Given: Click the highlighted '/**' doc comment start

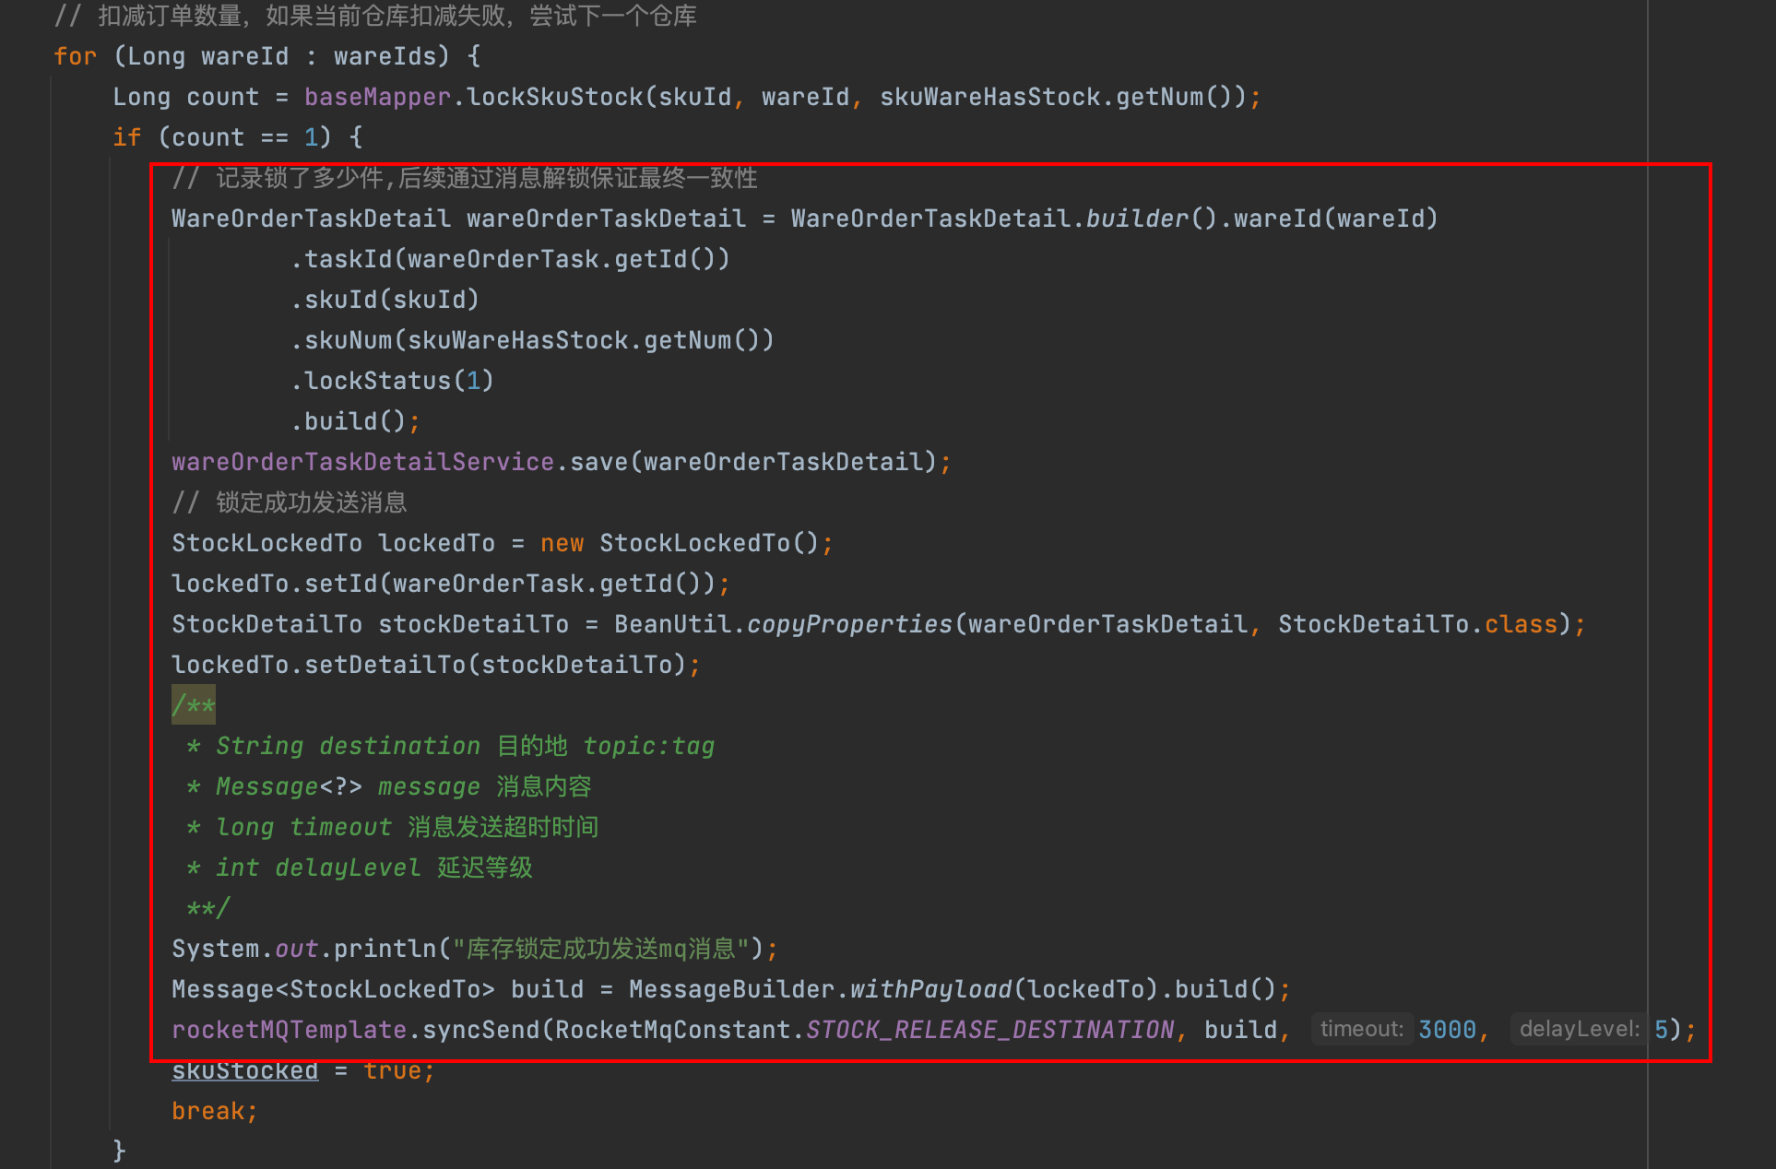Looking at the screenshot, I should (x=194, y=705).
